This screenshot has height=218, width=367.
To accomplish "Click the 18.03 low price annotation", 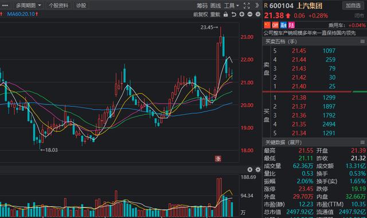I will coord(49,150).
